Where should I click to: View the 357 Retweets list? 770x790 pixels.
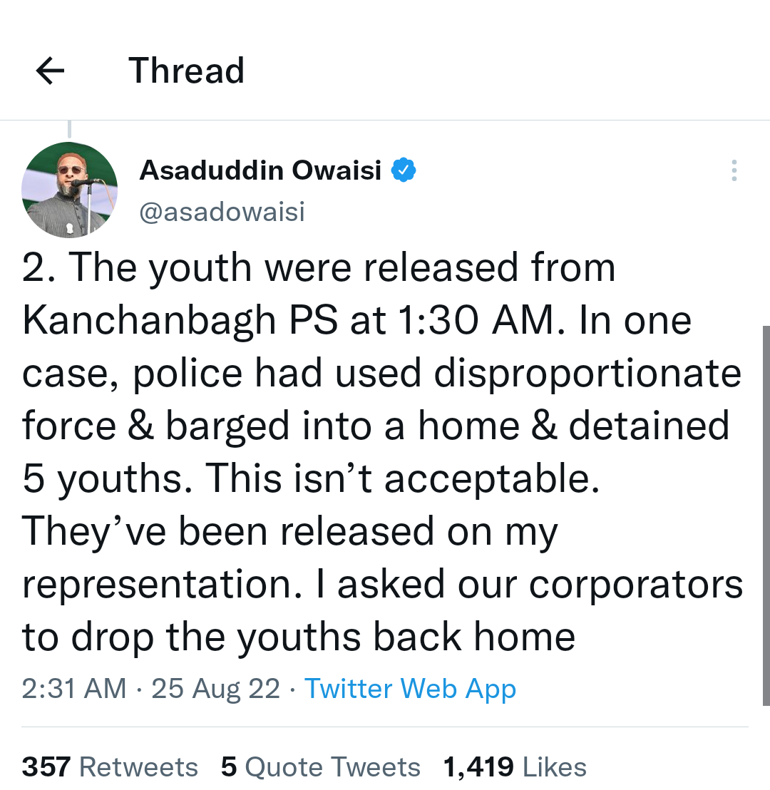pyautogui.click(x=110, y=767)
